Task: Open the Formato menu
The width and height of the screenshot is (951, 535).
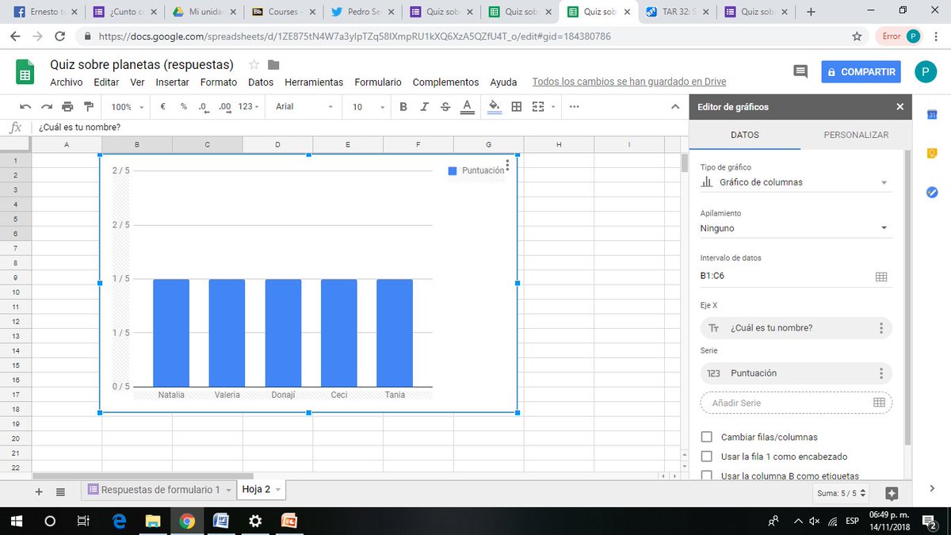Action: 219,82
